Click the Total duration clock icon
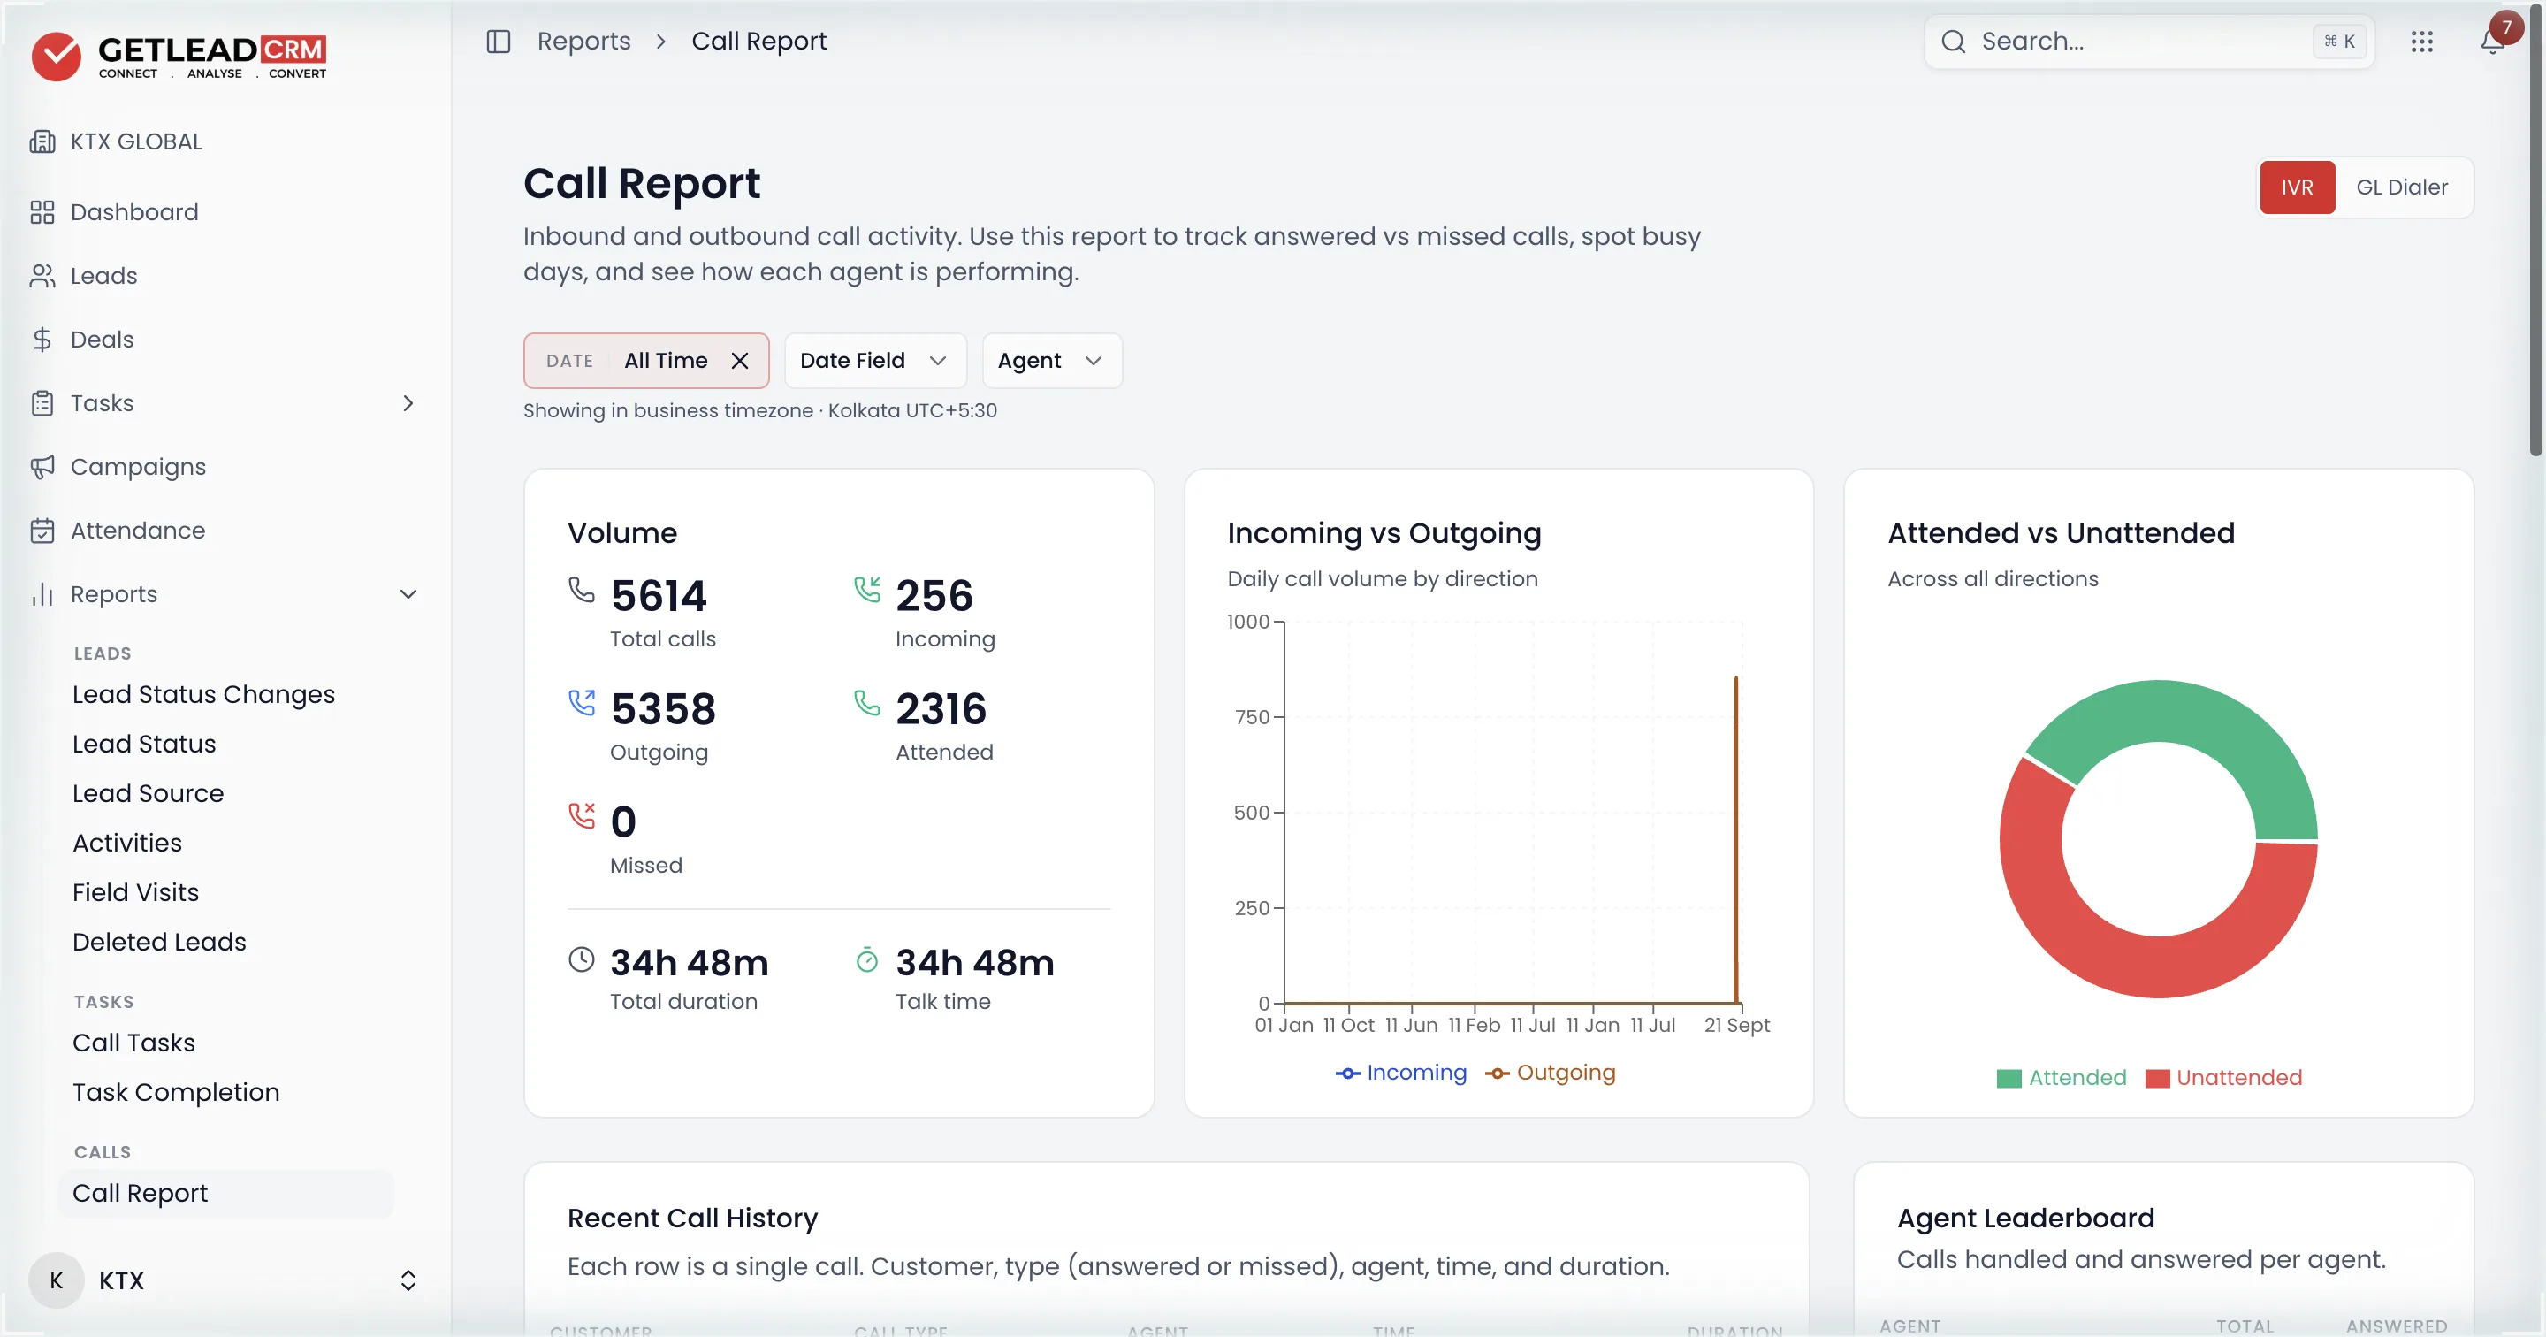Screen dimensions: 2546x1337 tap(581, 959)
